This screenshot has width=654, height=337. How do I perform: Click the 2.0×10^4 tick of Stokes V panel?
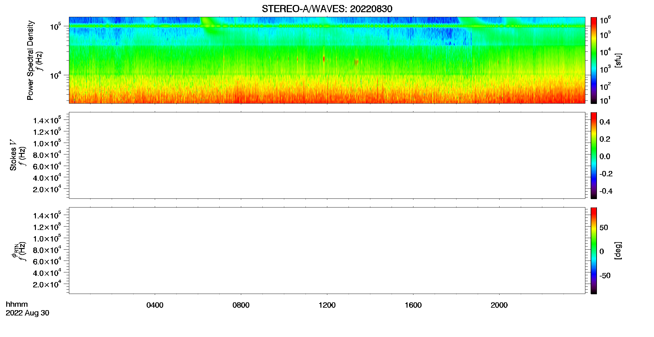[x=47, y=189]
